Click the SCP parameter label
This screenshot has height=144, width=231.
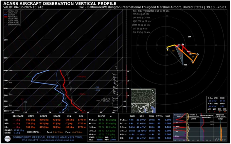pyautogui.click(x=209, y=109)
